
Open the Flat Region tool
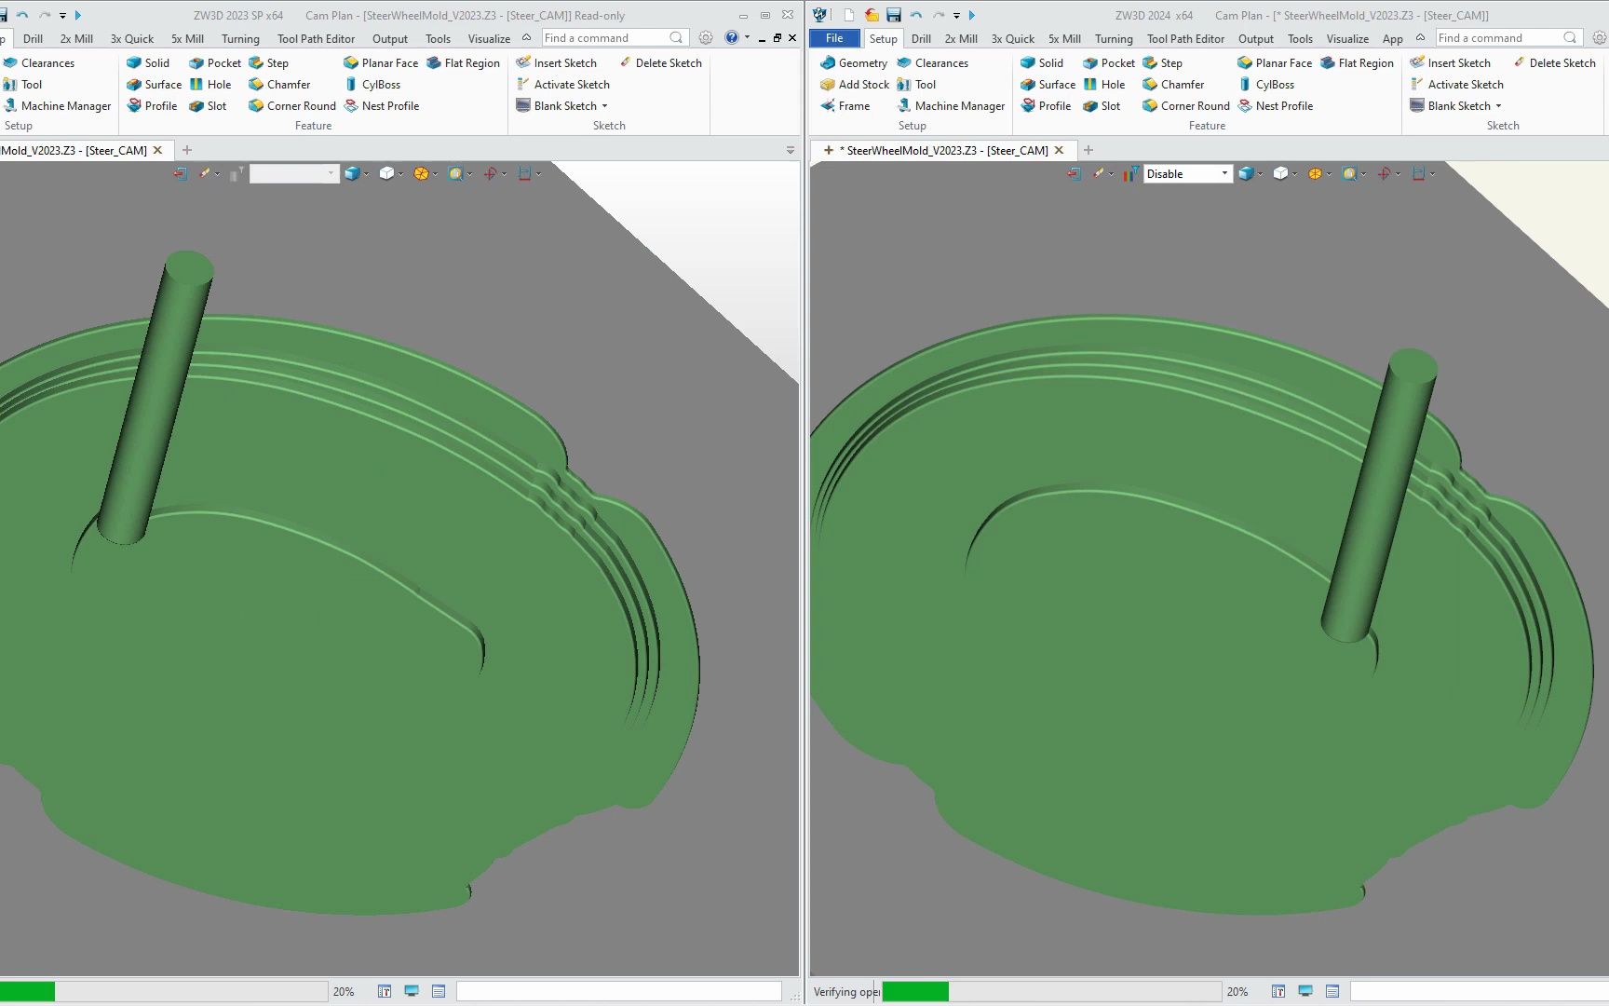(x=1358, y=62)
